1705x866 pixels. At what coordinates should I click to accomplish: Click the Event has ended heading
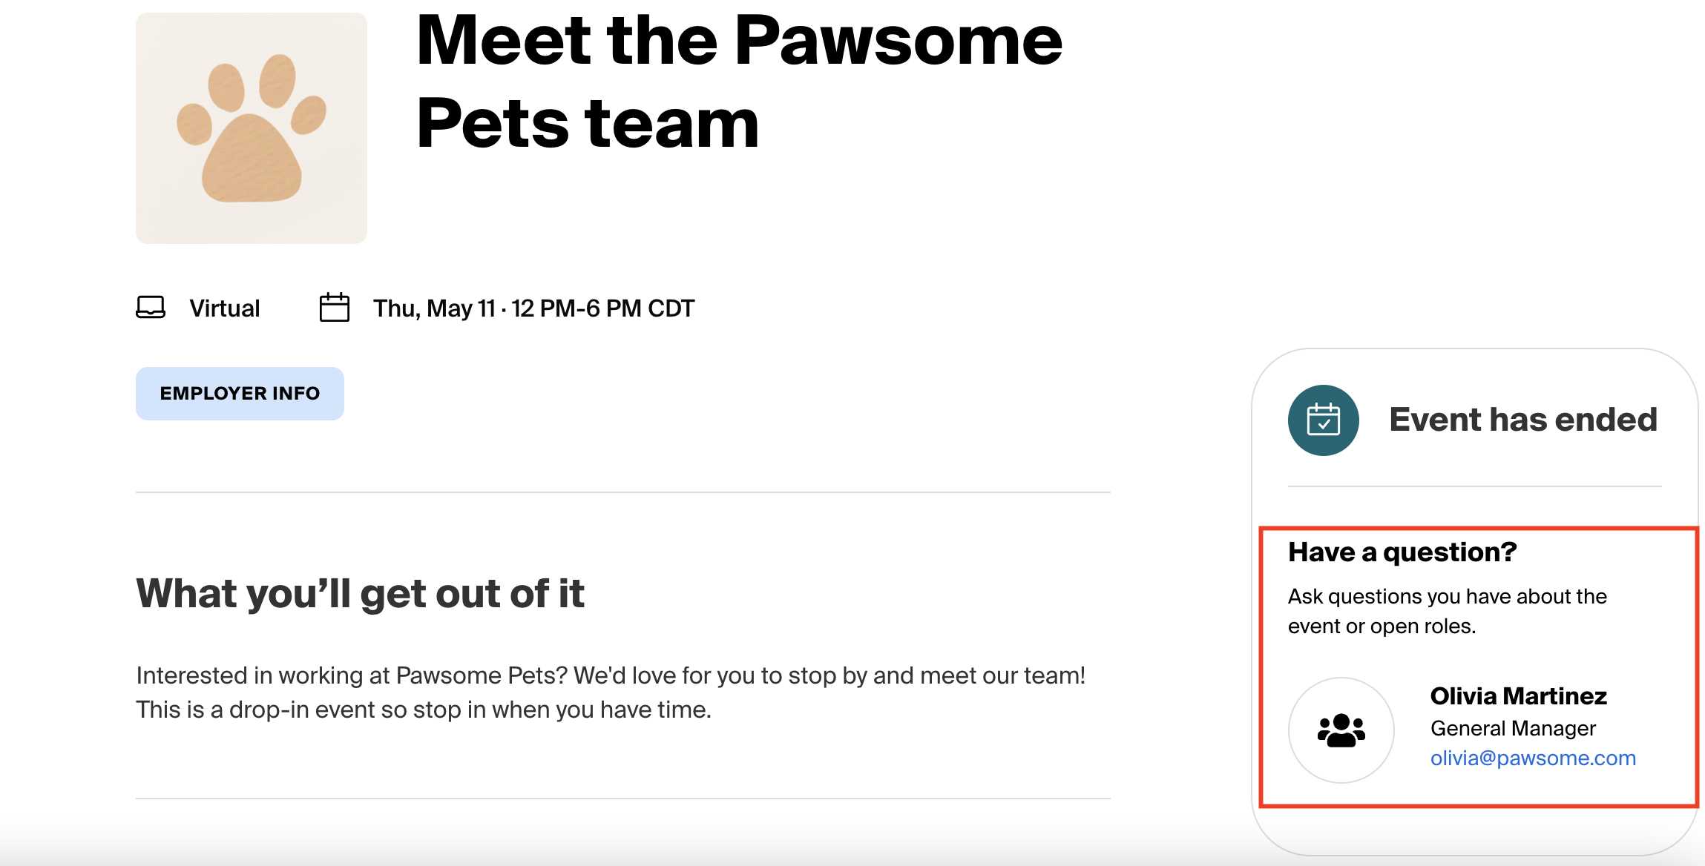point(1523,420)
